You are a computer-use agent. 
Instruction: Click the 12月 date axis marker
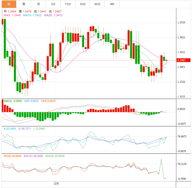[x=56, y=183]
